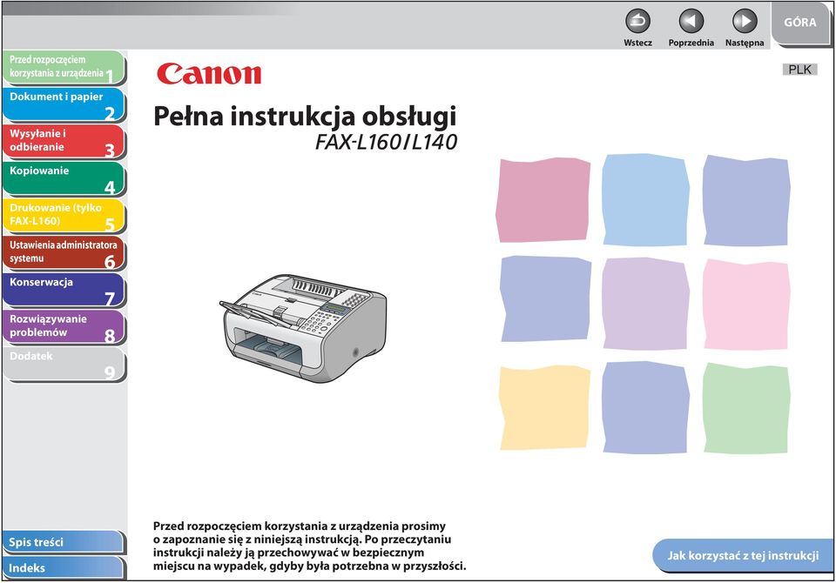Screen dimensions: 836x583
Task: Click the fax machine illustration
Action: click(303, 328)
